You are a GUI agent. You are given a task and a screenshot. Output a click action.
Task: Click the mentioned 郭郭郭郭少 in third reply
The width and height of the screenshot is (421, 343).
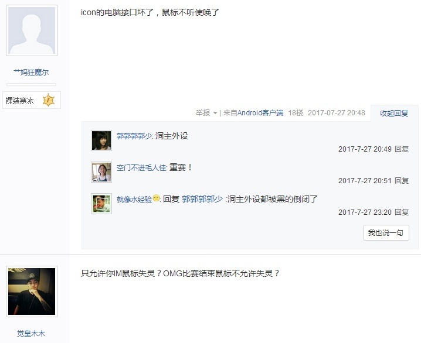click(x=202, y=199)
